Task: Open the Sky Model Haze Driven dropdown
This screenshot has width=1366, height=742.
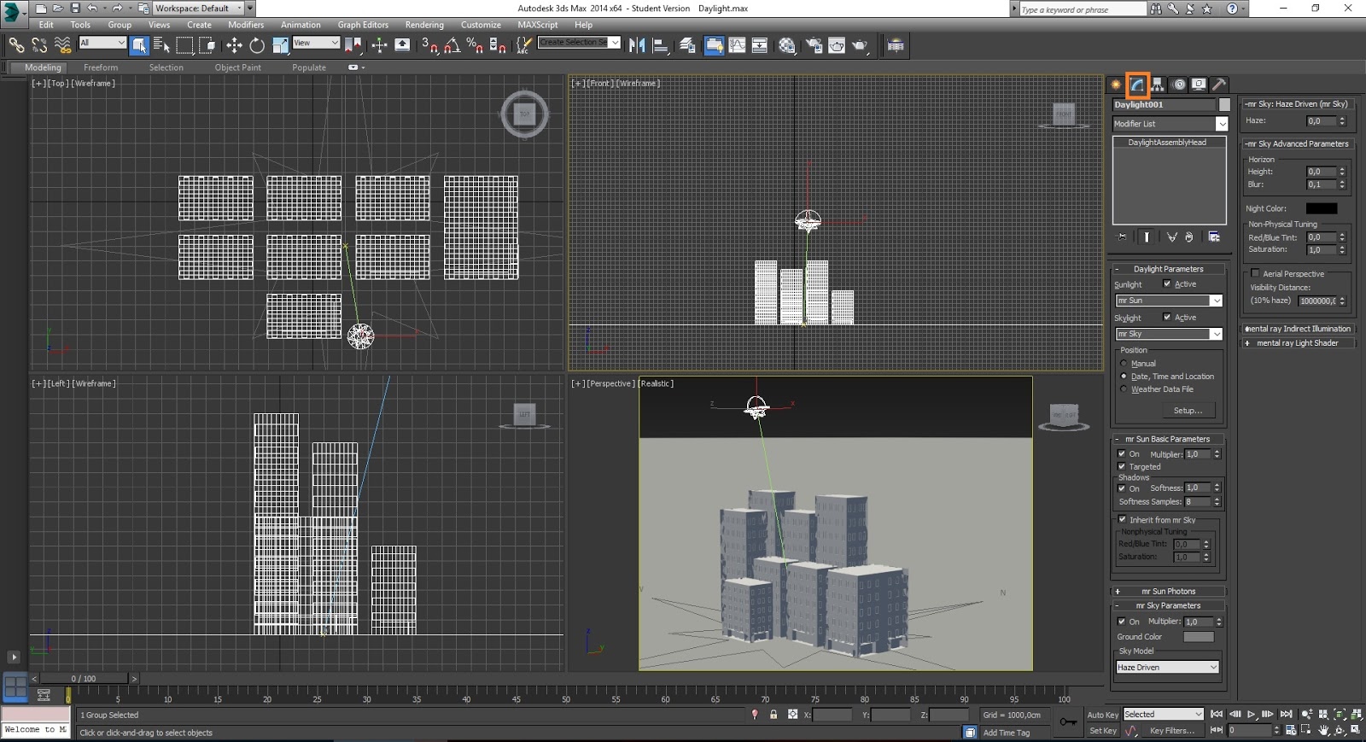Action: (x=1167, y=667)
